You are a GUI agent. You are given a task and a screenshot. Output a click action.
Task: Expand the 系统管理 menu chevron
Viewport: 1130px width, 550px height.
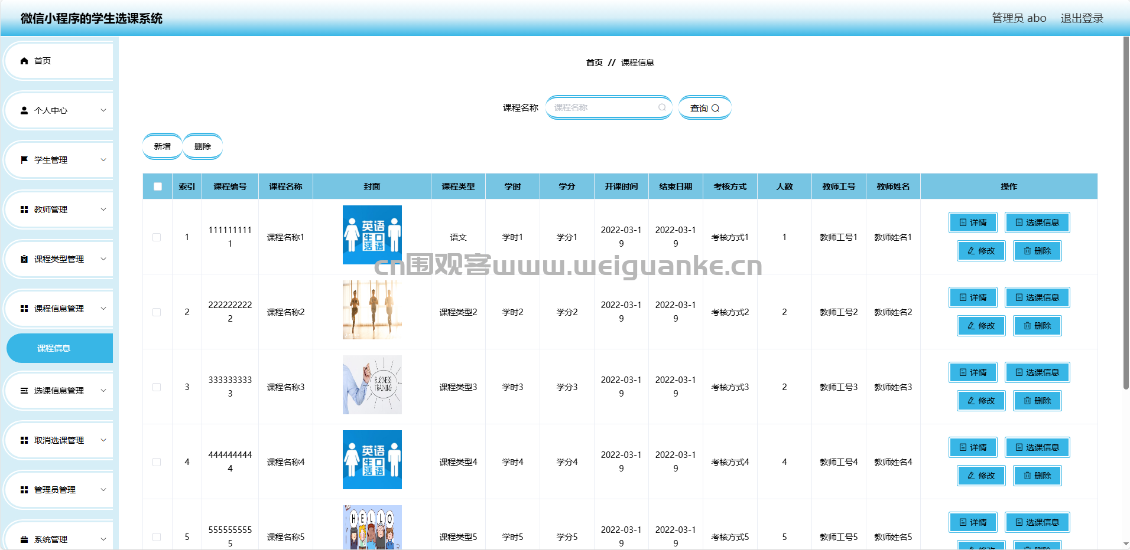103,539
